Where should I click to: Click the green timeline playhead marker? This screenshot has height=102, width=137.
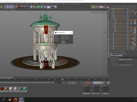pyautogui.click(x=62, y=80)
